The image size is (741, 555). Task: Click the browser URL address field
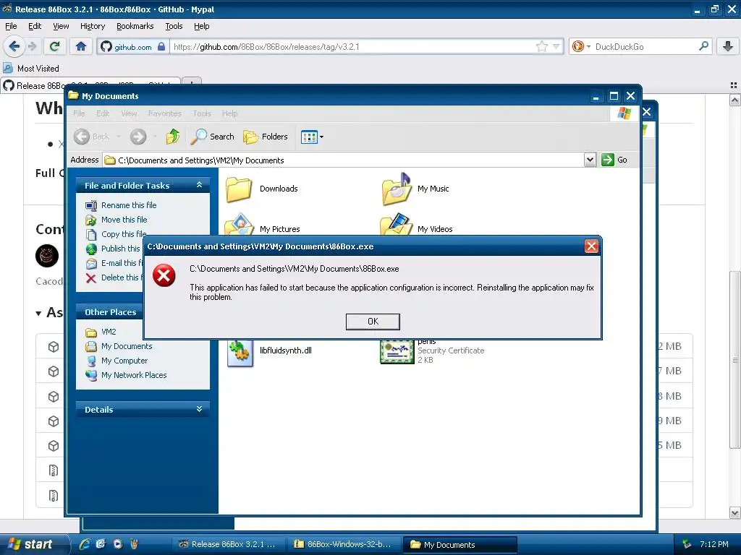(352, 47)
